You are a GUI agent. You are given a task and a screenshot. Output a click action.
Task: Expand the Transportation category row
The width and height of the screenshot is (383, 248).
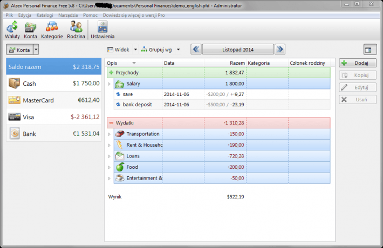pos(110,134)
